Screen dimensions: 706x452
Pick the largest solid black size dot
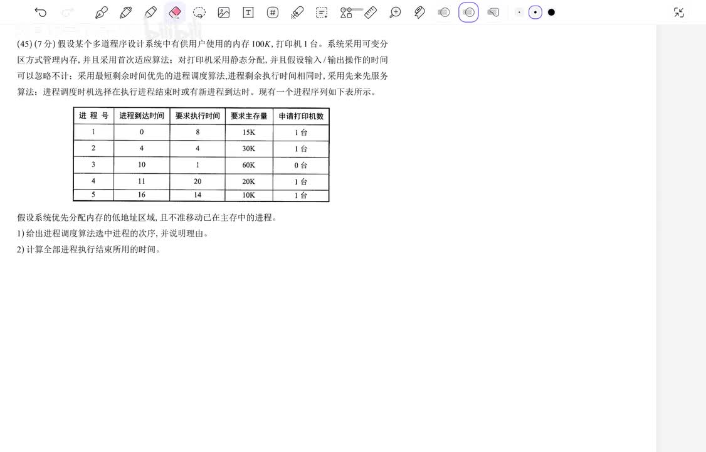coord(551,13)
